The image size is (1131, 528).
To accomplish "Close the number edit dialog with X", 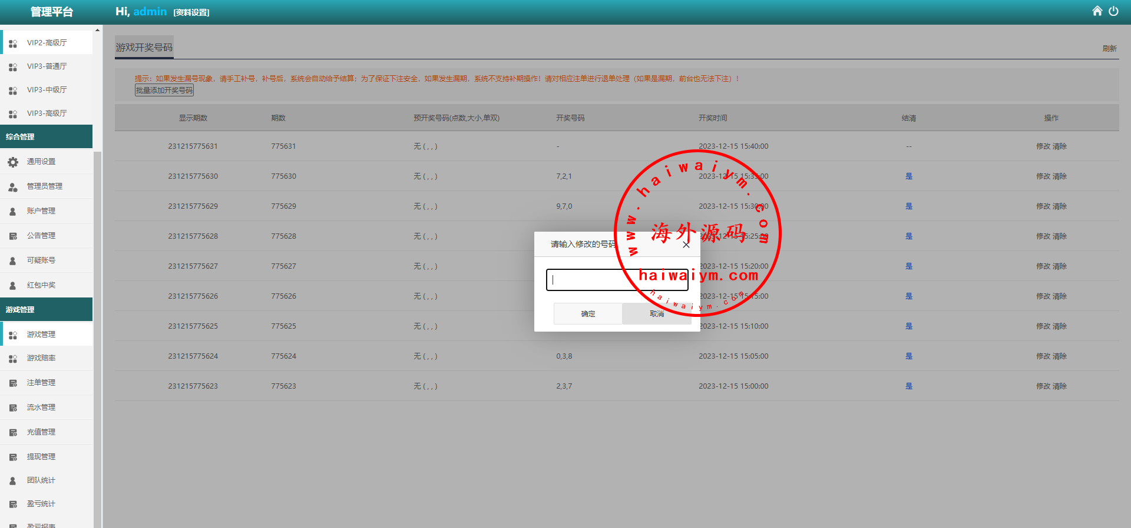I will tap(686, 245).
